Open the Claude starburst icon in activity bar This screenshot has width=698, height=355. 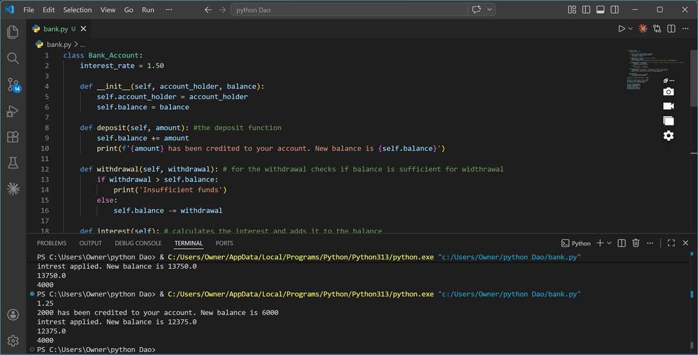pos(13,189)
